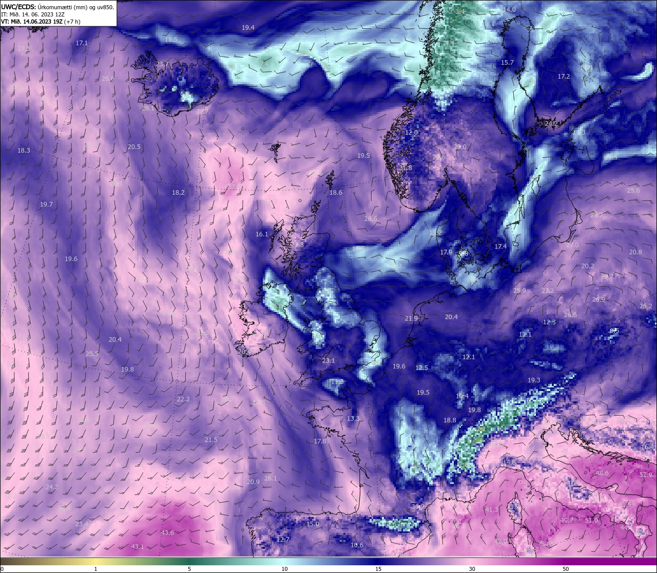Click the 25.6 value on the map

(x=633, y=191)
